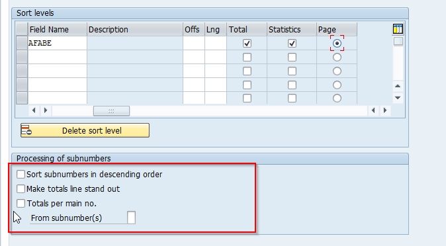Open the table column configuration icon

[398, 28]
